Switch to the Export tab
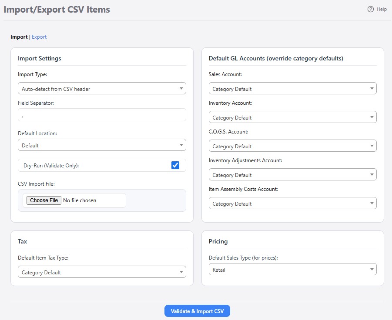392x320 pixels. click(x=39, y=37)
